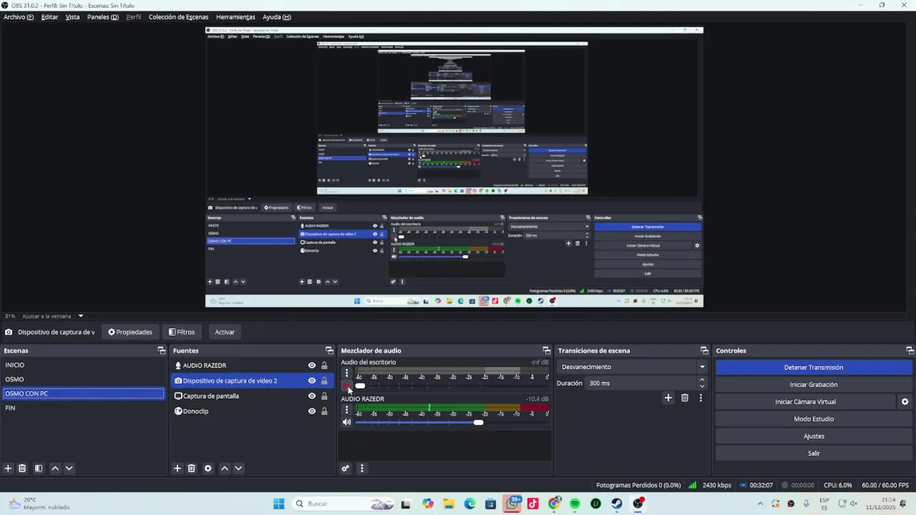Open Spotify from the taskbar

575,504
